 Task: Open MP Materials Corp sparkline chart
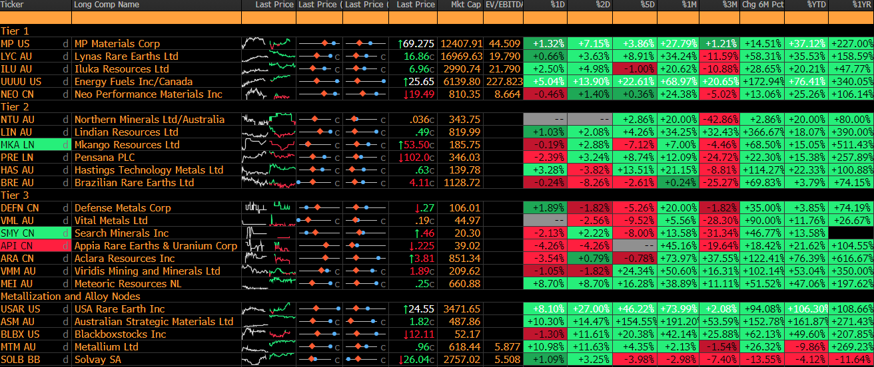(268, 44)
